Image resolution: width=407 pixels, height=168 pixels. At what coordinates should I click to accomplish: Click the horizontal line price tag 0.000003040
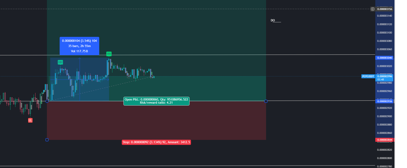(384, 58)
